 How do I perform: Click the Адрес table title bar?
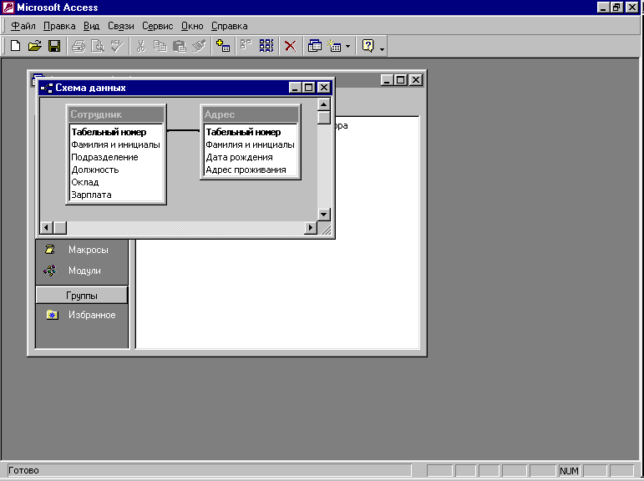pos(251,114)
